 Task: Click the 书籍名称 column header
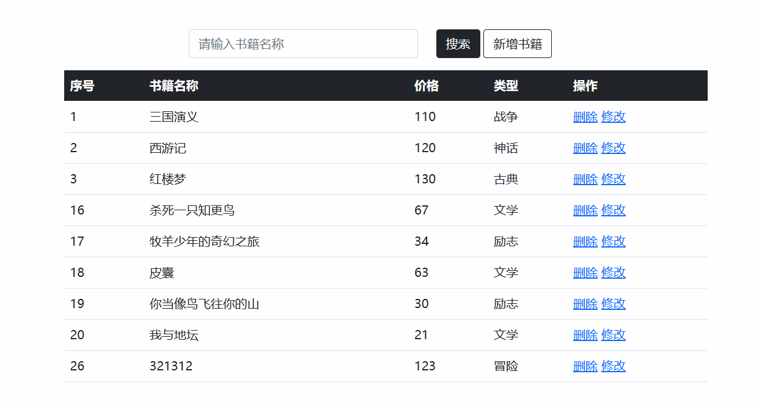pos(174,86)
